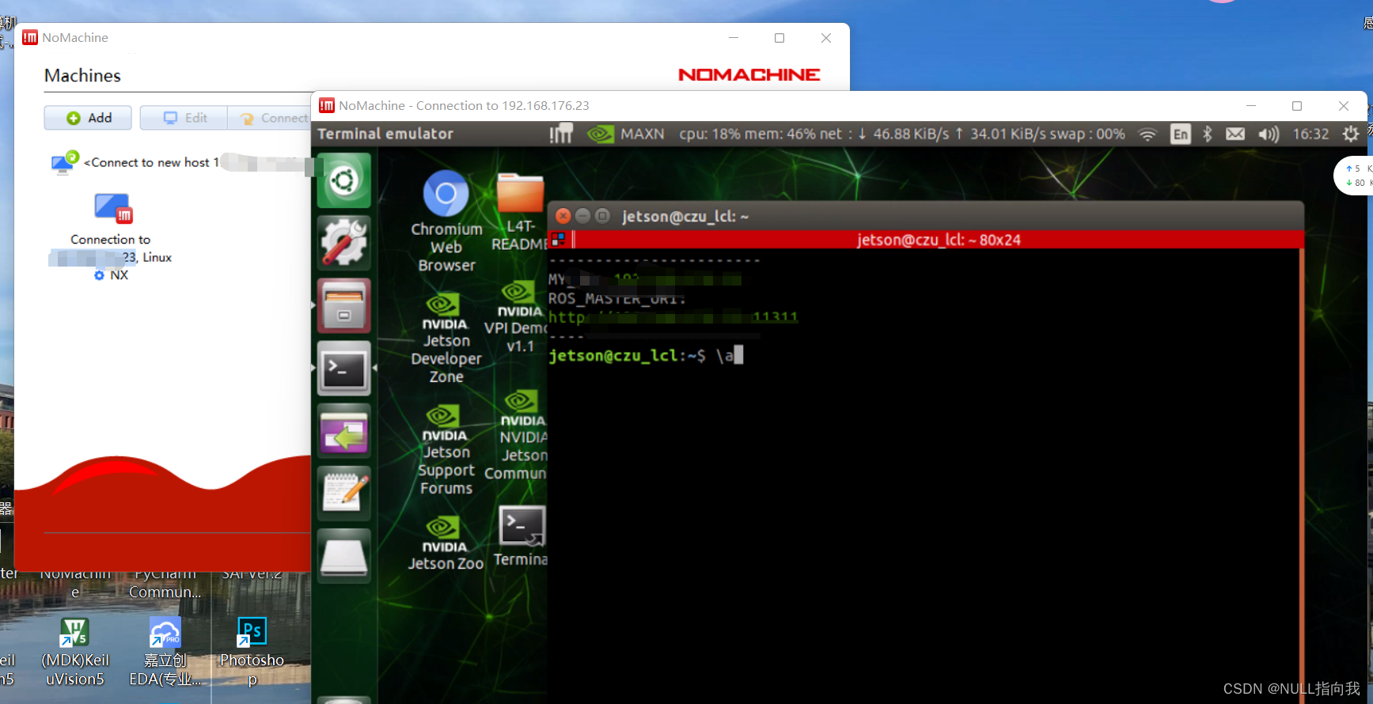Open NVIDIA MAXN power mode indicator

626,134
